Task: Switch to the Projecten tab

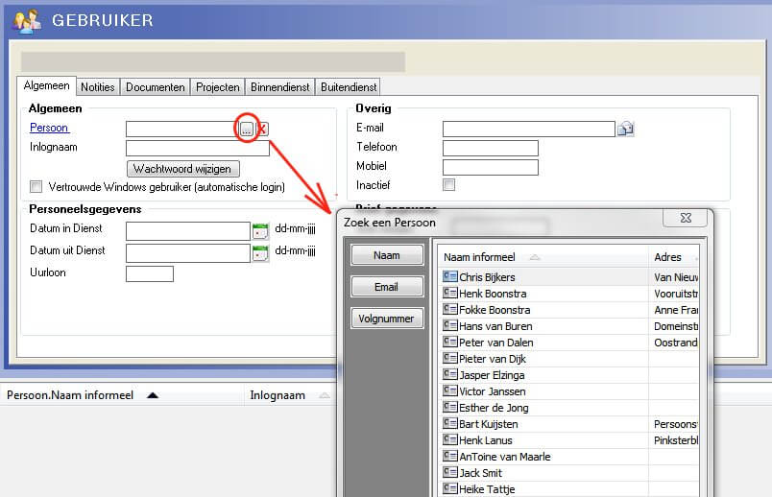Action: (x=218, y=87)
